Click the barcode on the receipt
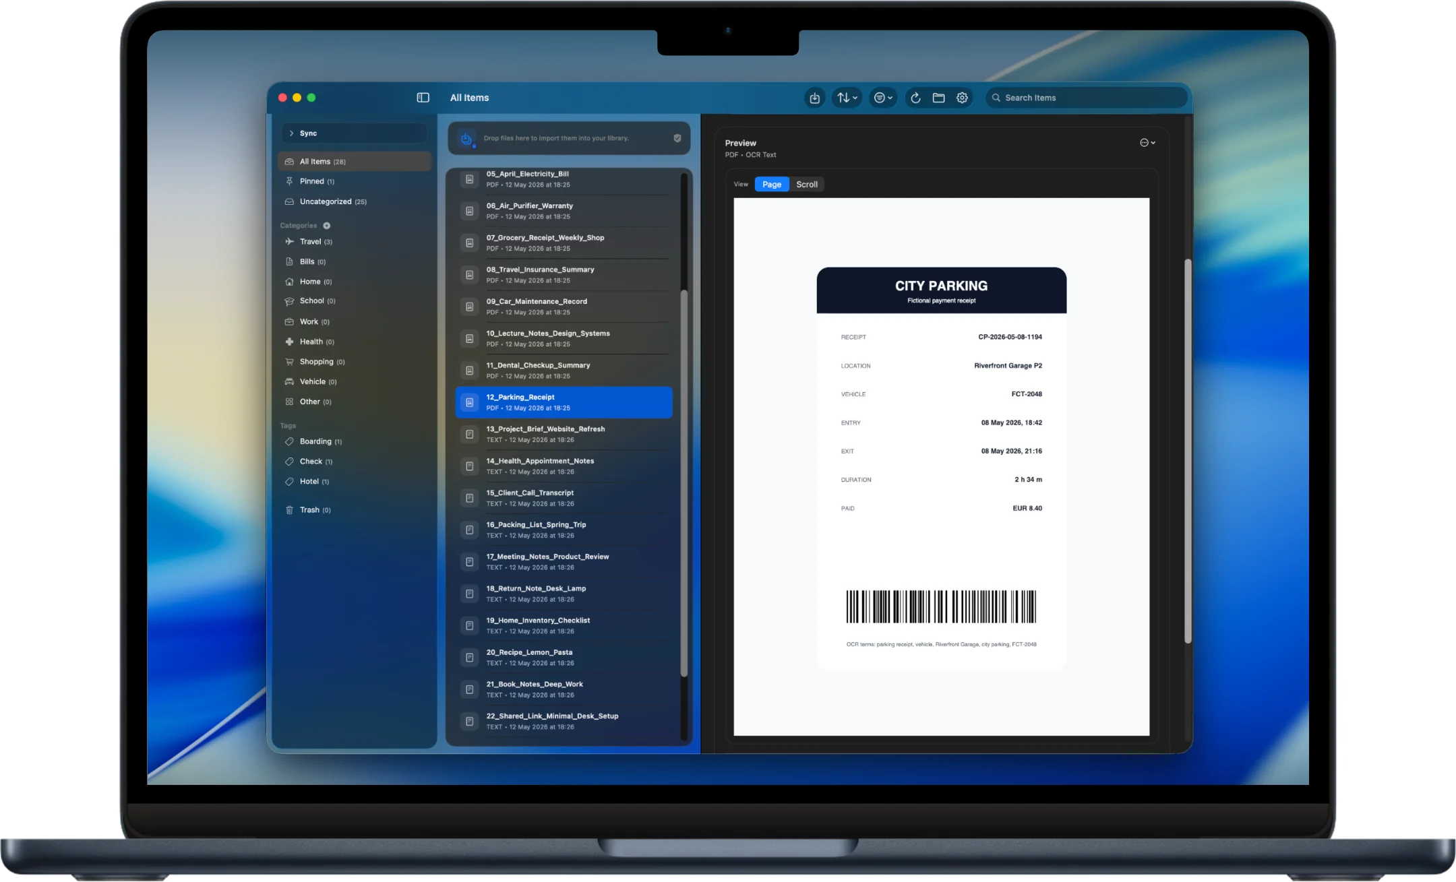 coord(941,606)
